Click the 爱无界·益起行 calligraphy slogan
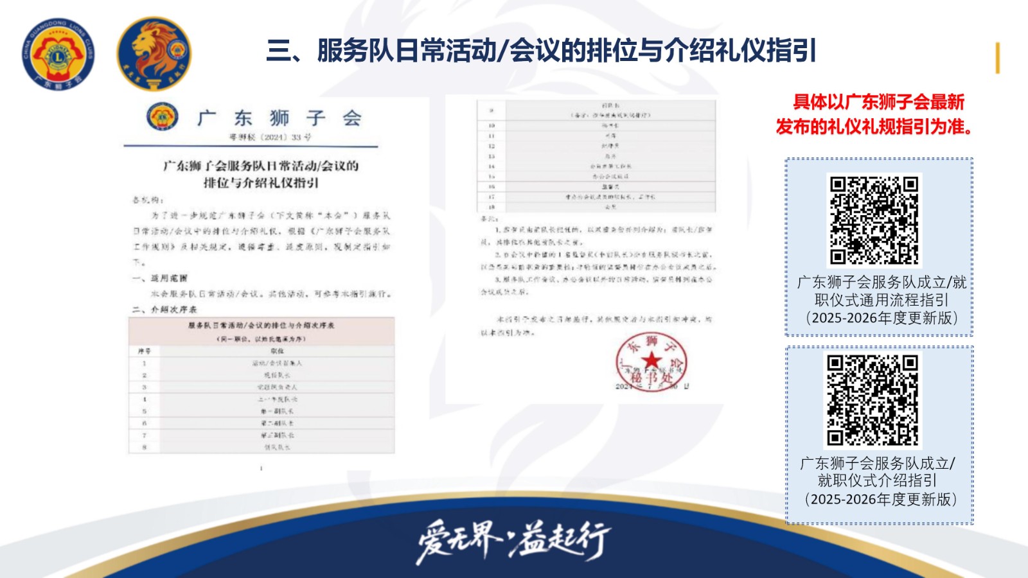Screen dimensions: 1028x578 pyautogui.click(x=513, y=540)
